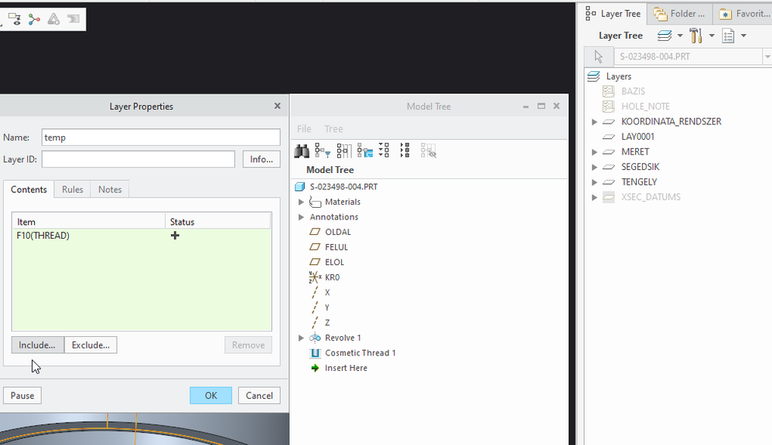Click OK in Layer Properties
The width and height of the screenshot is (772, 445).
210,396
